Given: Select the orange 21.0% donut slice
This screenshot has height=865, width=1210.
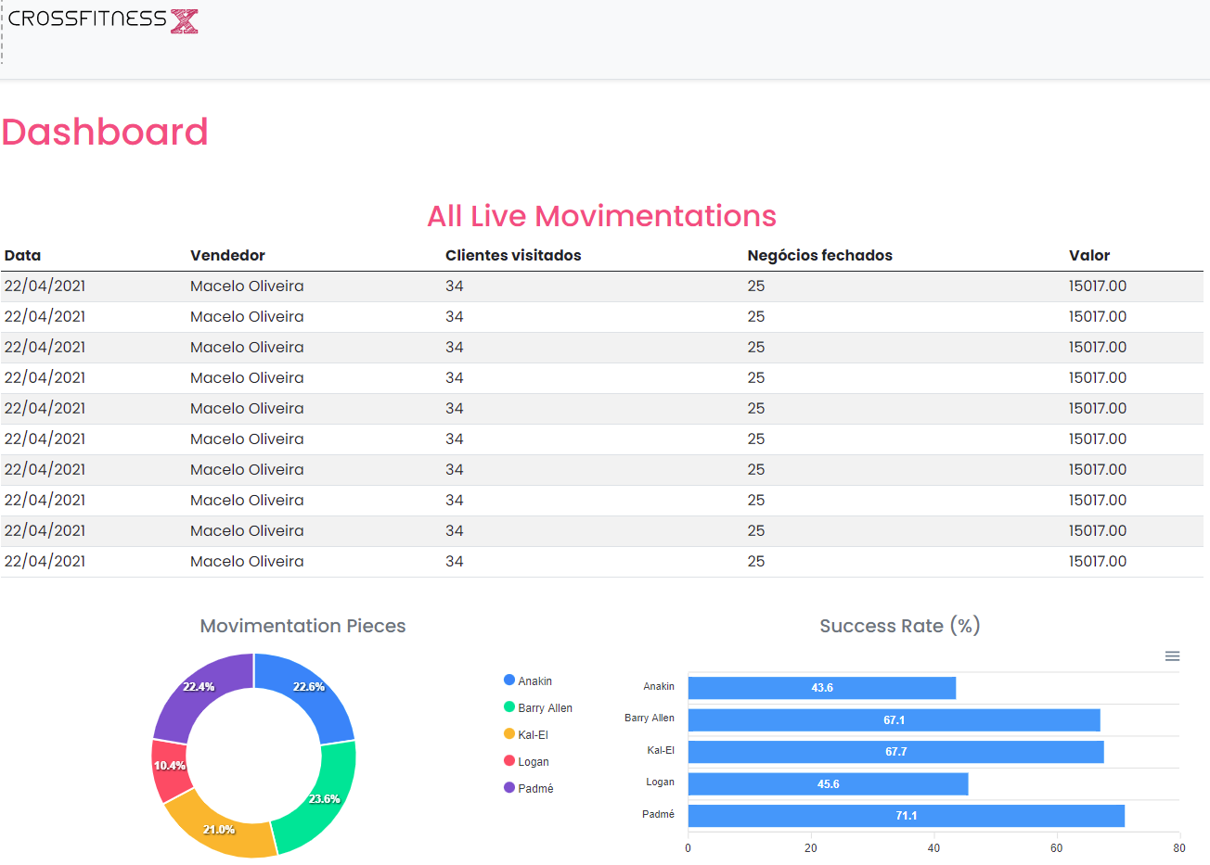Looking at the screenshot, I should [221, 828].
